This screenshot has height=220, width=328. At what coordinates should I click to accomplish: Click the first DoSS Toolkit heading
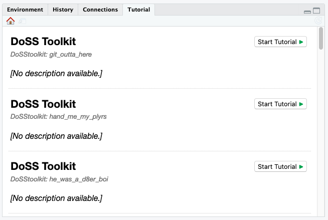coord(43,42)
